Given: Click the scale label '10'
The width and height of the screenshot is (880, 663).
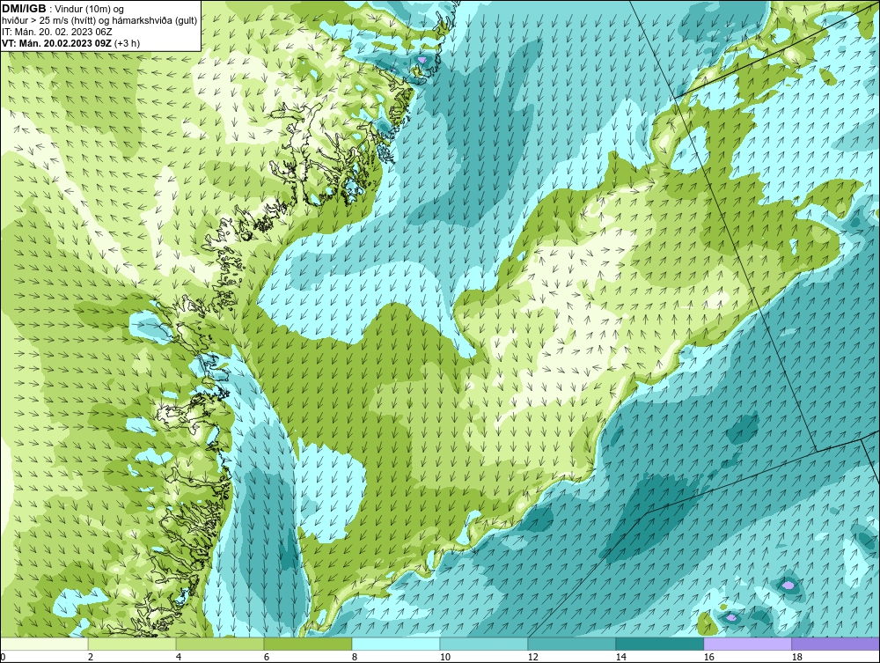Looking at the screenshot, I should tap(445, 657).
